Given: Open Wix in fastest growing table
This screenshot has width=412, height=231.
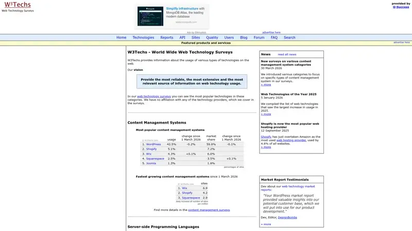Looking at the screenshot, I should 184,188.
